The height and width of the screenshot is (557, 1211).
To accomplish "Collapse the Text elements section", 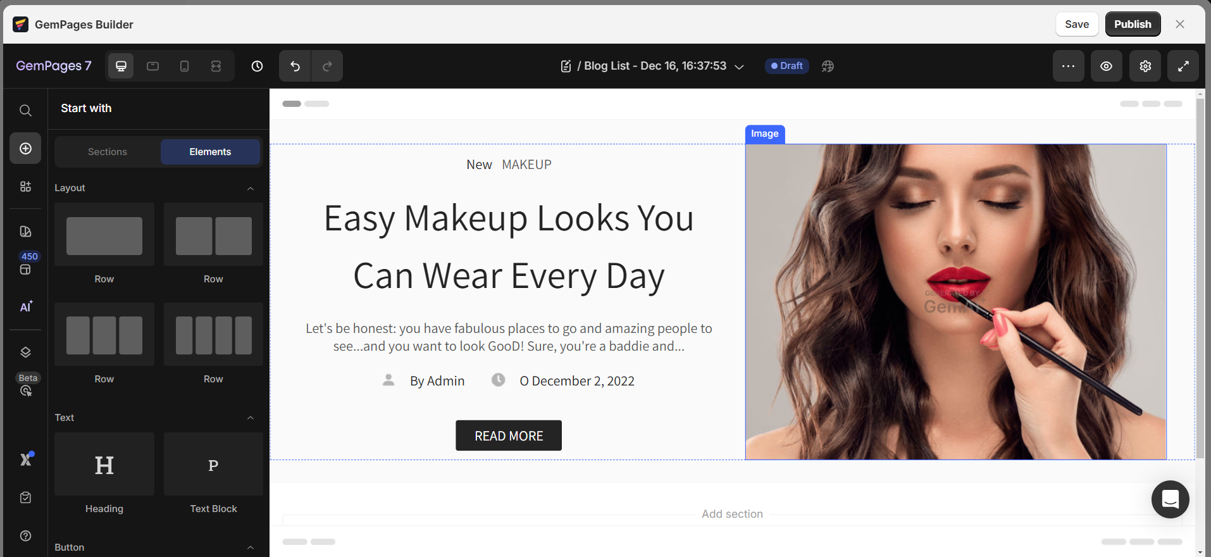I will (x=251, y=418).
